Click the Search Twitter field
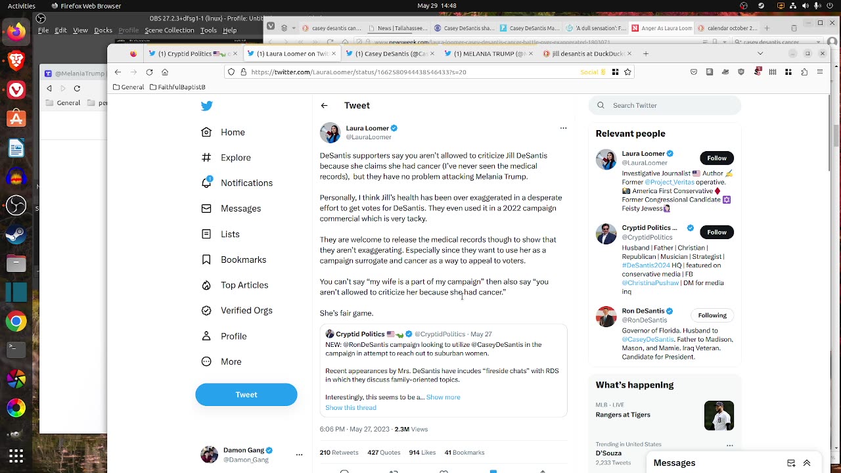Screen dimensions: 841x473 [665, 106]
